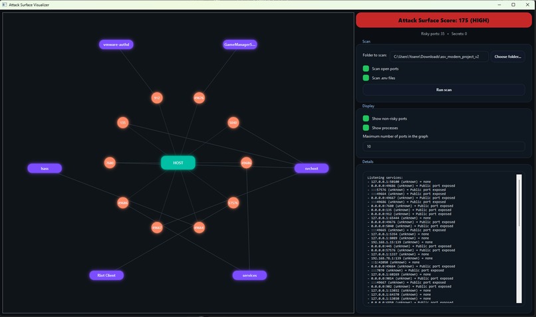Click the 'Maximum number of ports in the graph' label
The image size is (536, 317).
[395, 136]
